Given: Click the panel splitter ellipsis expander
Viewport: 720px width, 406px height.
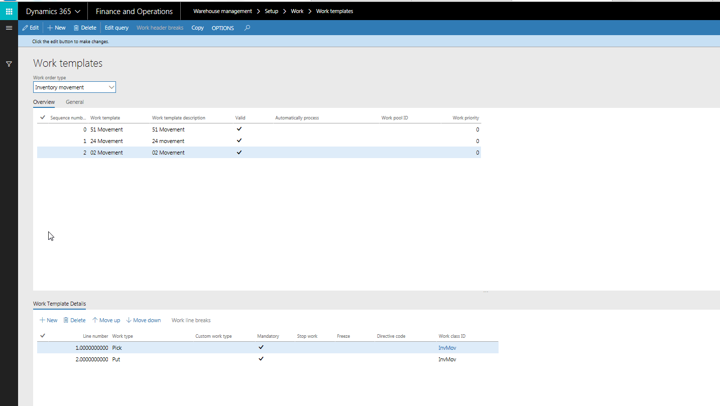Looking at the screenshot, I should 486,291.
